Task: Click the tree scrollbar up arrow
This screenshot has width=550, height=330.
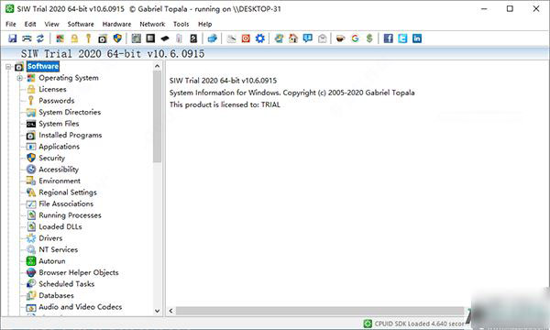Action: pos(157,66)
